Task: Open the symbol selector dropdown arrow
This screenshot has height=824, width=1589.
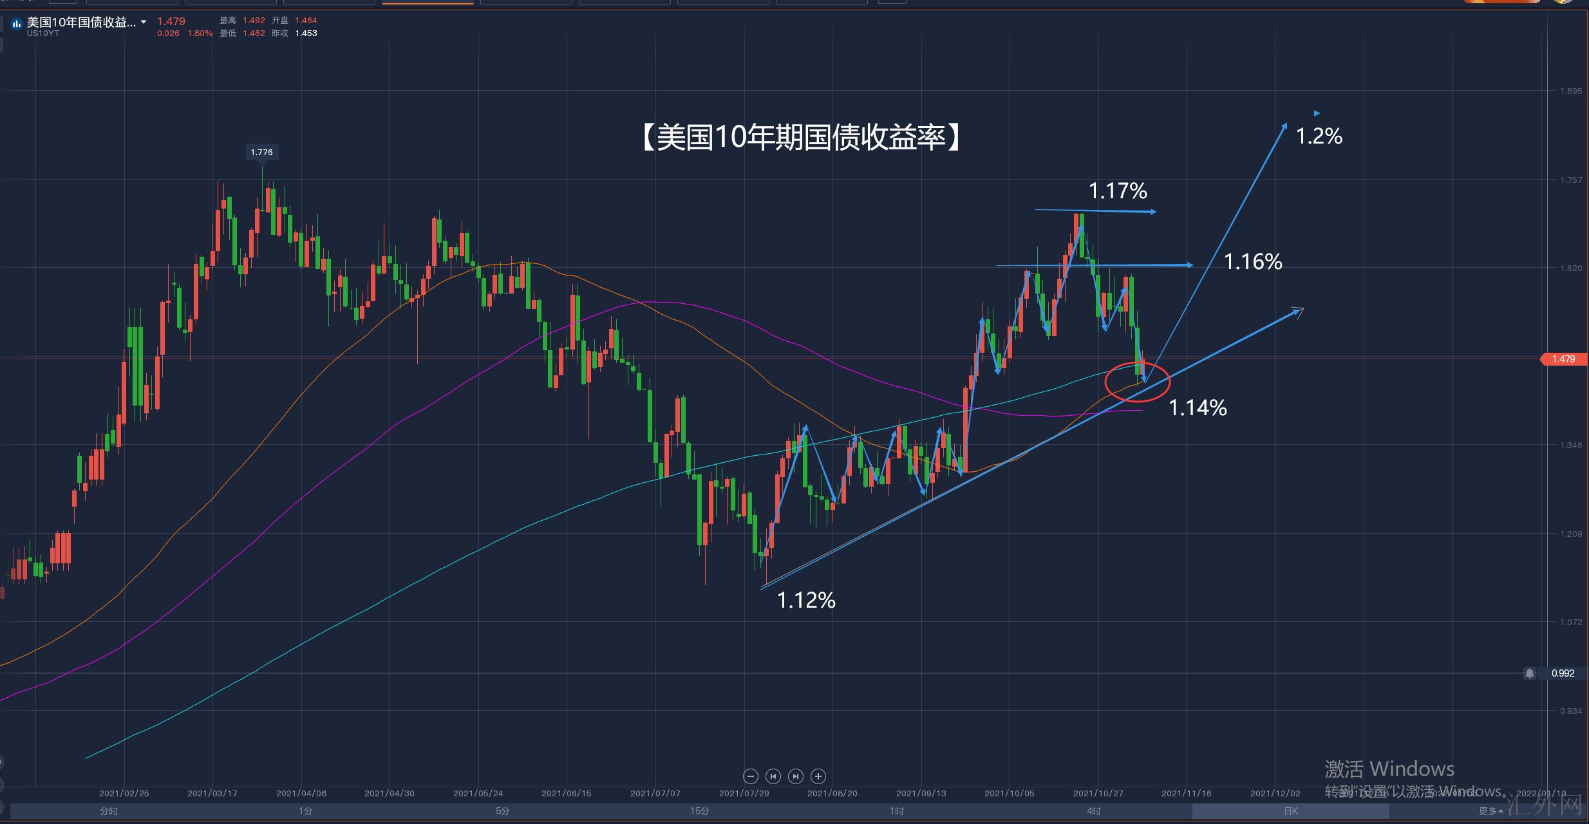Action: point(144,22)
